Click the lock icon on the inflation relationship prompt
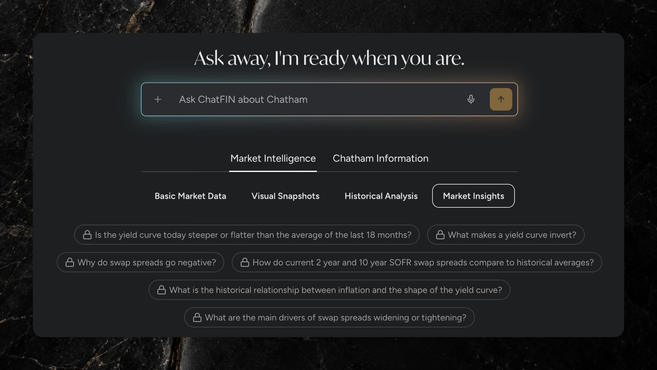The width and height of the screenshot is (657, 370). tap(162, 290)
